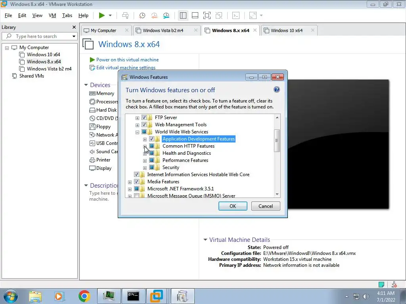
Task: Click Edit virtual machine settings link
Action: coord(126,67)
